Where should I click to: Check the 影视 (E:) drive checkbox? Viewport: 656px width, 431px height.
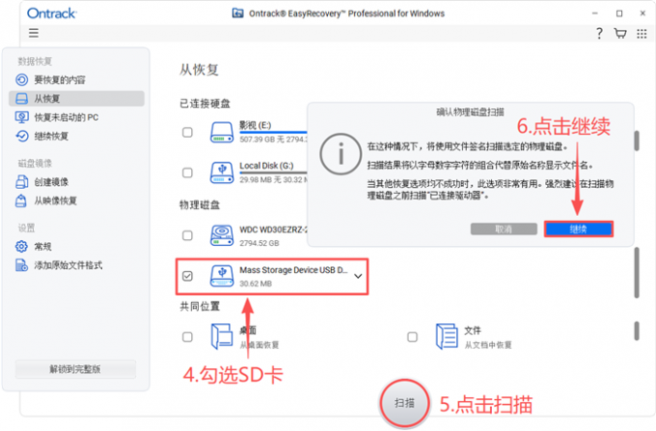coord(187,132)
